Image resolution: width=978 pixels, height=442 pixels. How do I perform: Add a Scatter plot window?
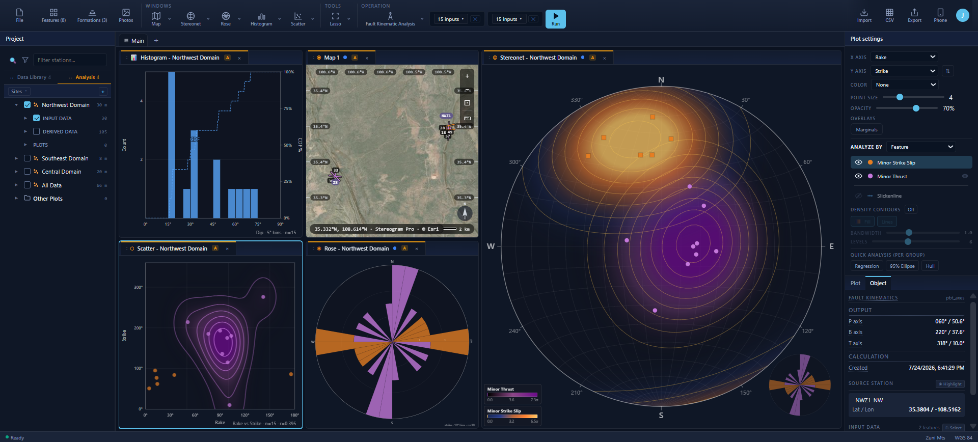[x=298, y=19]
